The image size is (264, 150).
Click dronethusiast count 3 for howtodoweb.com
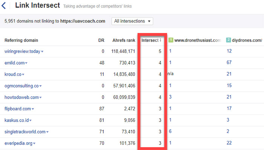[x=170, y=97]
